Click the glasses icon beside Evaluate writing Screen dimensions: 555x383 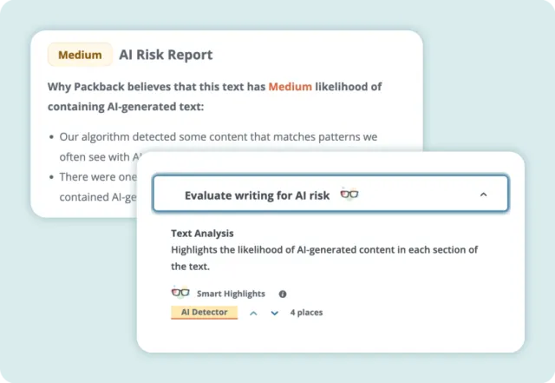tap(349, 195)
